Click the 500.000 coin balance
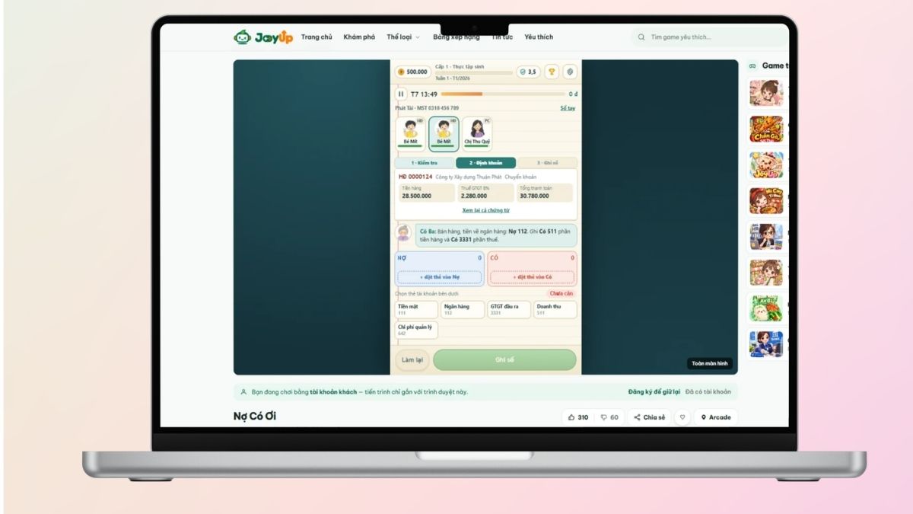The image size is (913, 514). [412, 72]
